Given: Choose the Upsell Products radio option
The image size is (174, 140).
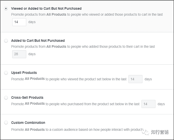Looking at the screenshot, I should coord(6,73).
